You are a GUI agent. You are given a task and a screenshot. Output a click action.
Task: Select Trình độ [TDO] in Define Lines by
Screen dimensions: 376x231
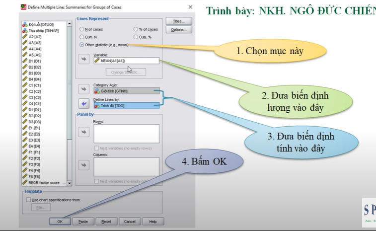click(x=126, y=106)
